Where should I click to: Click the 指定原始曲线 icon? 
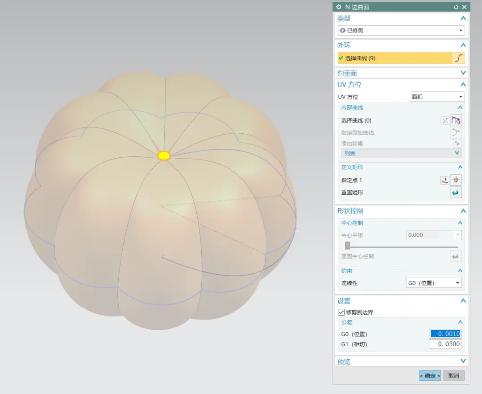coord(456,133)
